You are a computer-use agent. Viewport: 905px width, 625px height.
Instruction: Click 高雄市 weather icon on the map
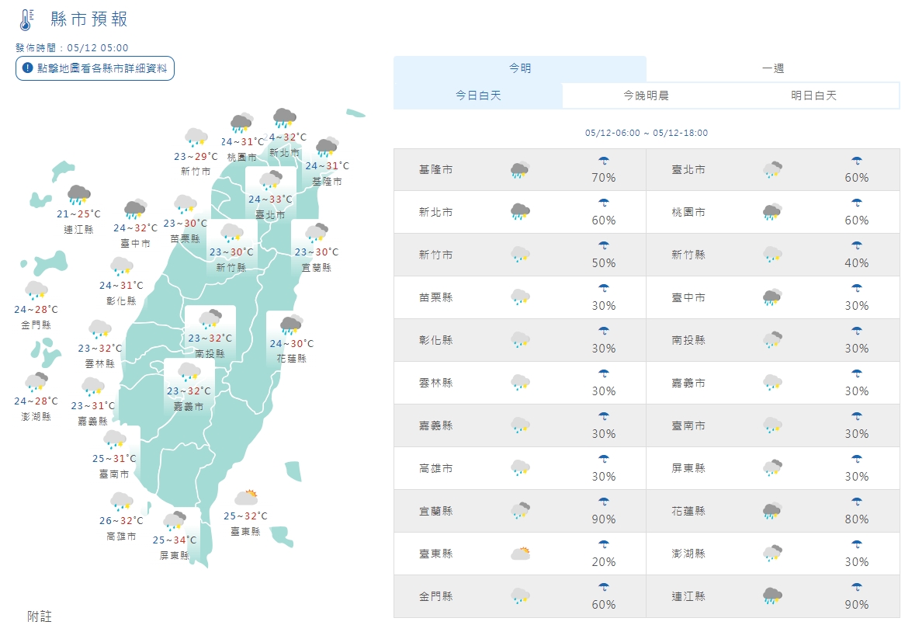(121, 502)
